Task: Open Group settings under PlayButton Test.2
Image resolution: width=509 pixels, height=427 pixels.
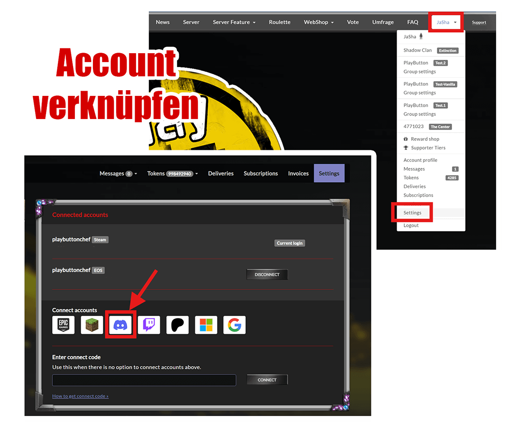Action: 420,72
